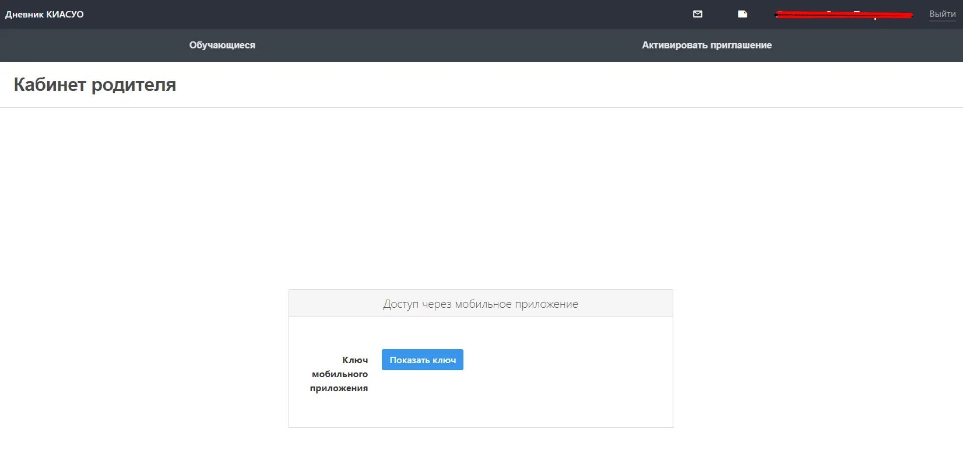The width and height of the screenshot is (963, 471).
Task: Click the Показать ключ button
Action: coord(423,360)
